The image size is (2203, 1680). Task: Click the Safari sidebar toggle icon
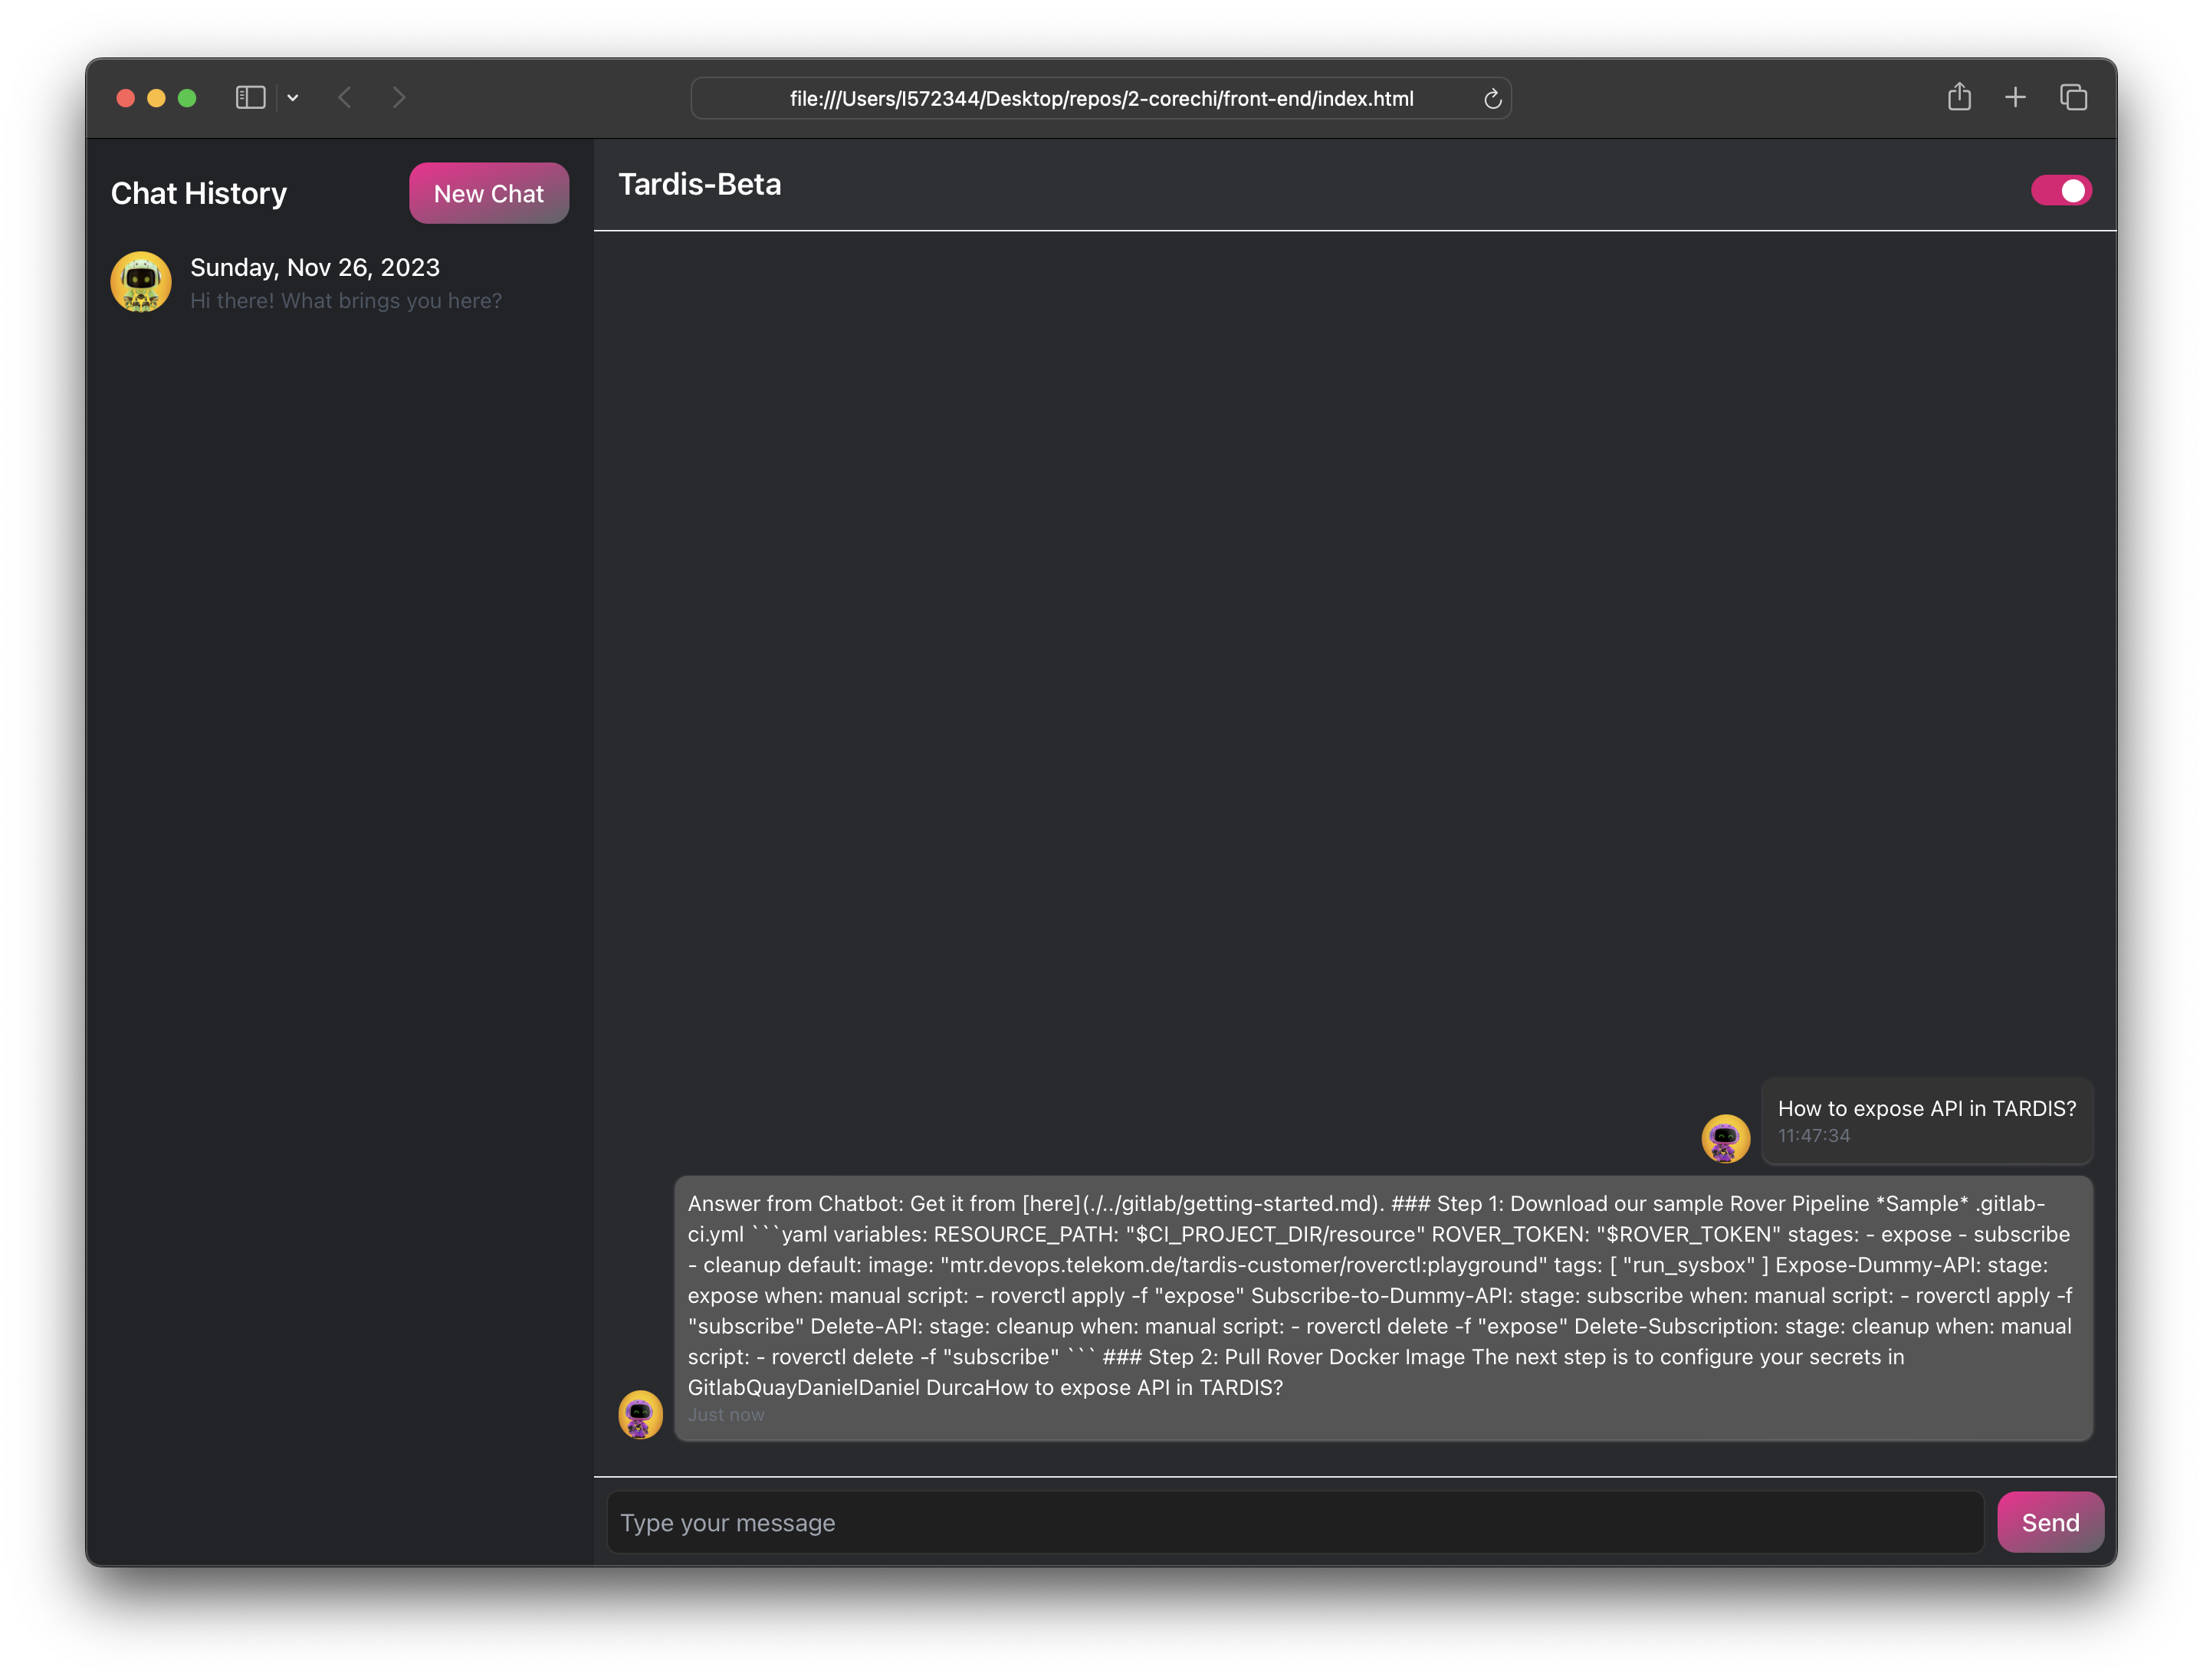coord(250,97)
